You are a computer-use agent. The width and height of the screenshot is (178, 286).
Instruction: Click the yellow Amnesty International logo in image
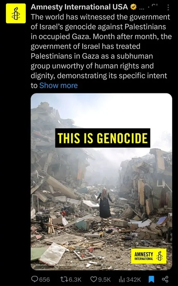pos(149,256)
